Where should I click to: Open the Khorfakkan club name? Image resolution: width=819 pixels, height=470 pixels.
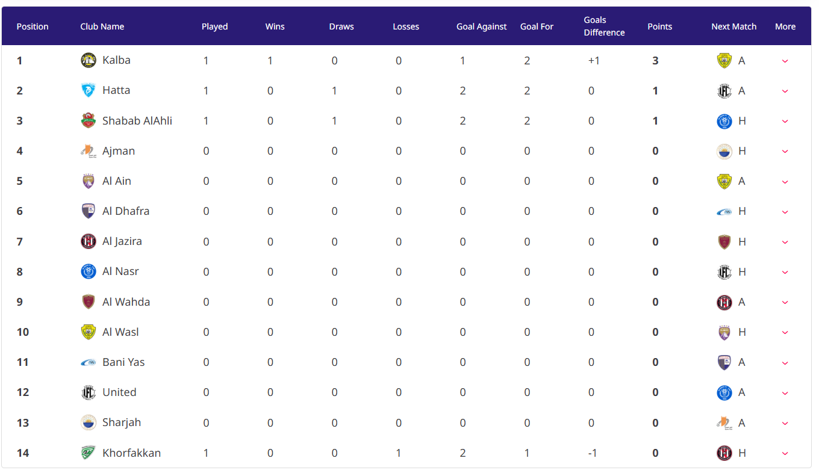(x=132, y=453)
